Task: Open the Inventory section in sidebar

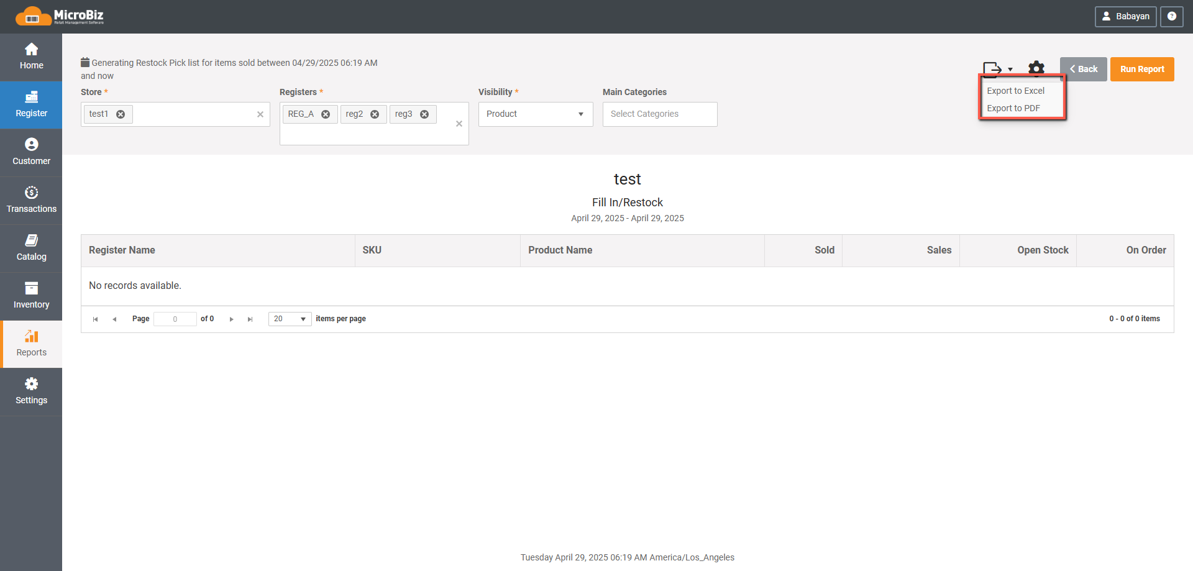Action: 31,296
